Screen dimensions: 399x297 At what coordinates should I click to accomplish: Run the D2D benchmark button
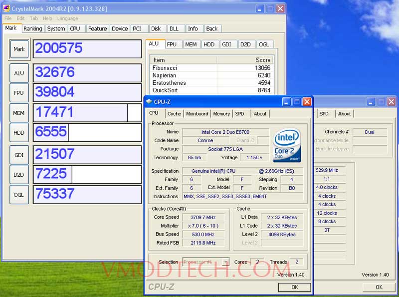[19, 175]
